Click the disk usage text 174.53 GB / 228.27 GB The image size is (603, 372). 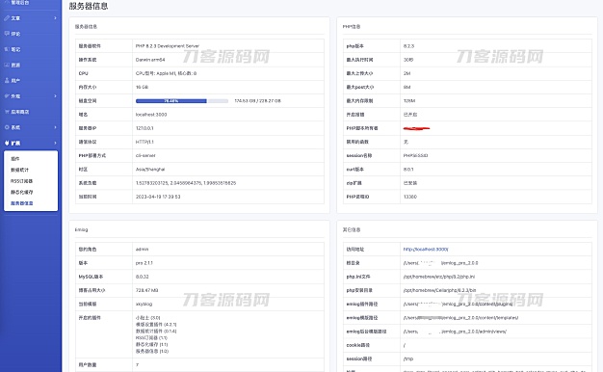257,101
